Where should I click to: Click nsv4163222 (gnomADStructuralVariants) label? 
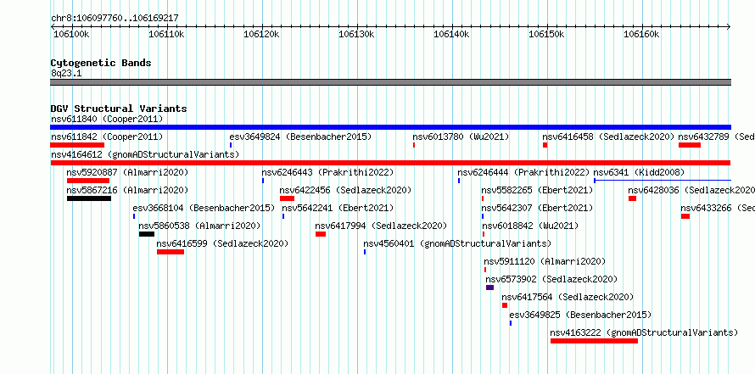pyautogui.click(x=644, y=332)
